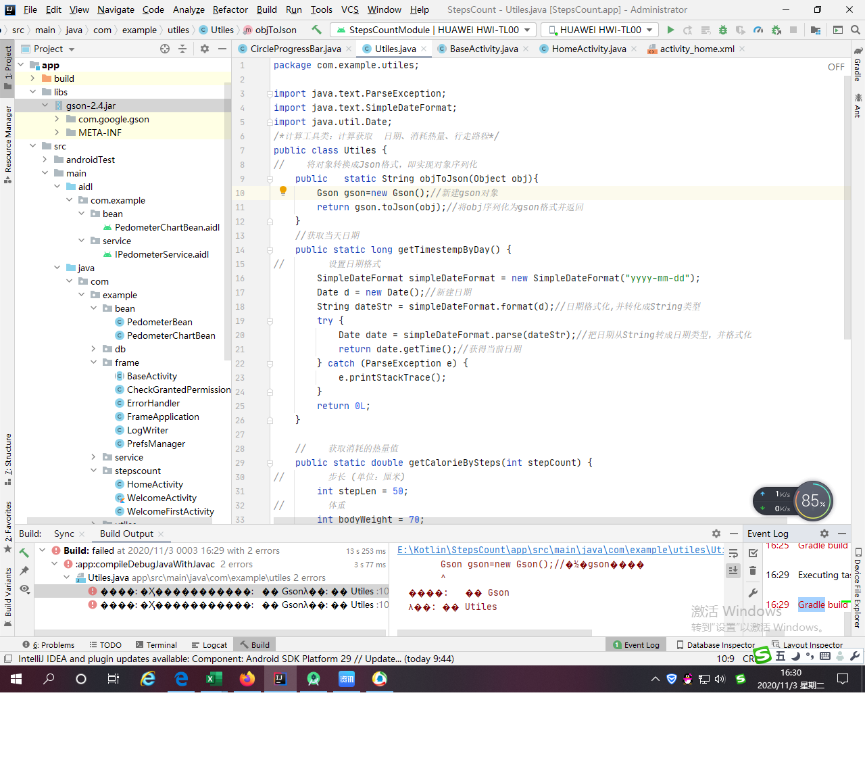
Task: Click the Windows Start button
Action: click(16, 679)
